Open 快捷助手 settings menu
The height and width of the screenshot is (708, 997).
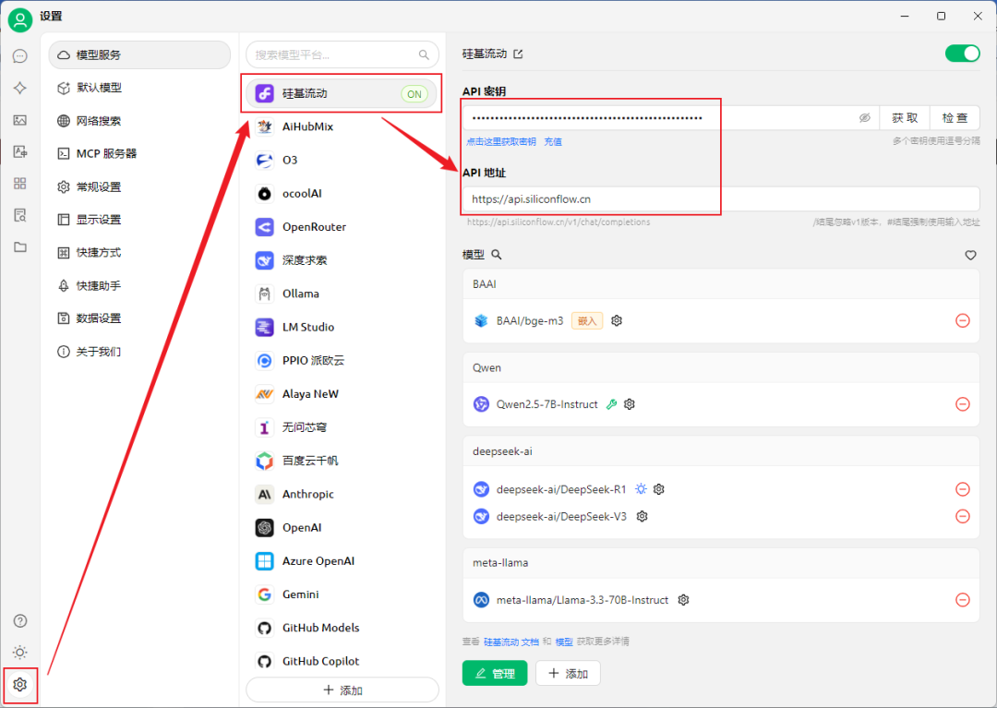pos(139,286)
